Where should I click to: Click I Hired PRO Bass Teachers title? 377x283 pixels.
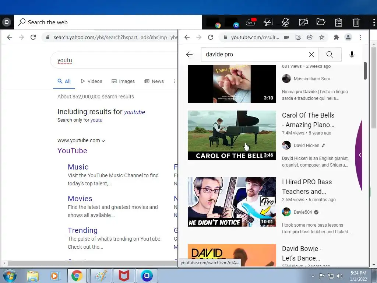click(x=307, y=187)
